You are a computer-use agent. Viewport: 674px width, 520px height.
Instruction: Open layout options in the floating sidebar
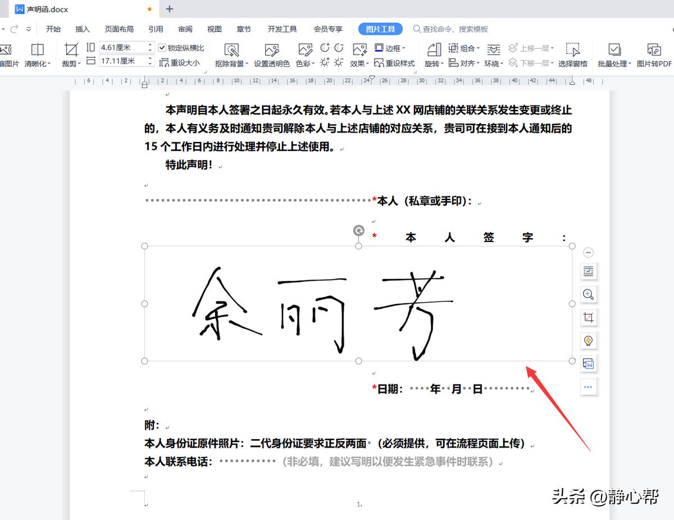pos(588,271)
